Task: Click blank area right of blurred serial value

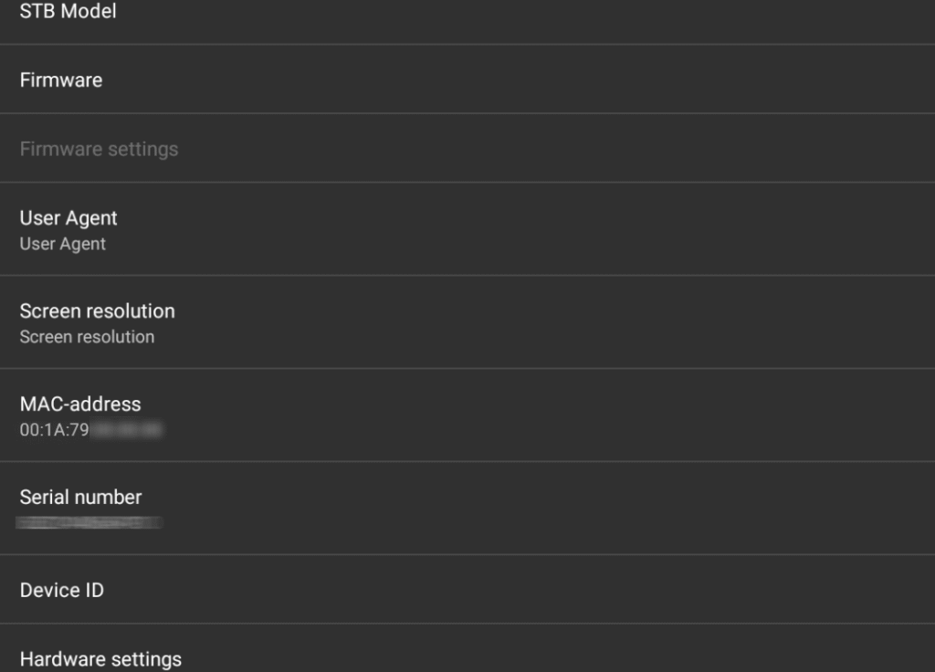Action: [548, 522]
